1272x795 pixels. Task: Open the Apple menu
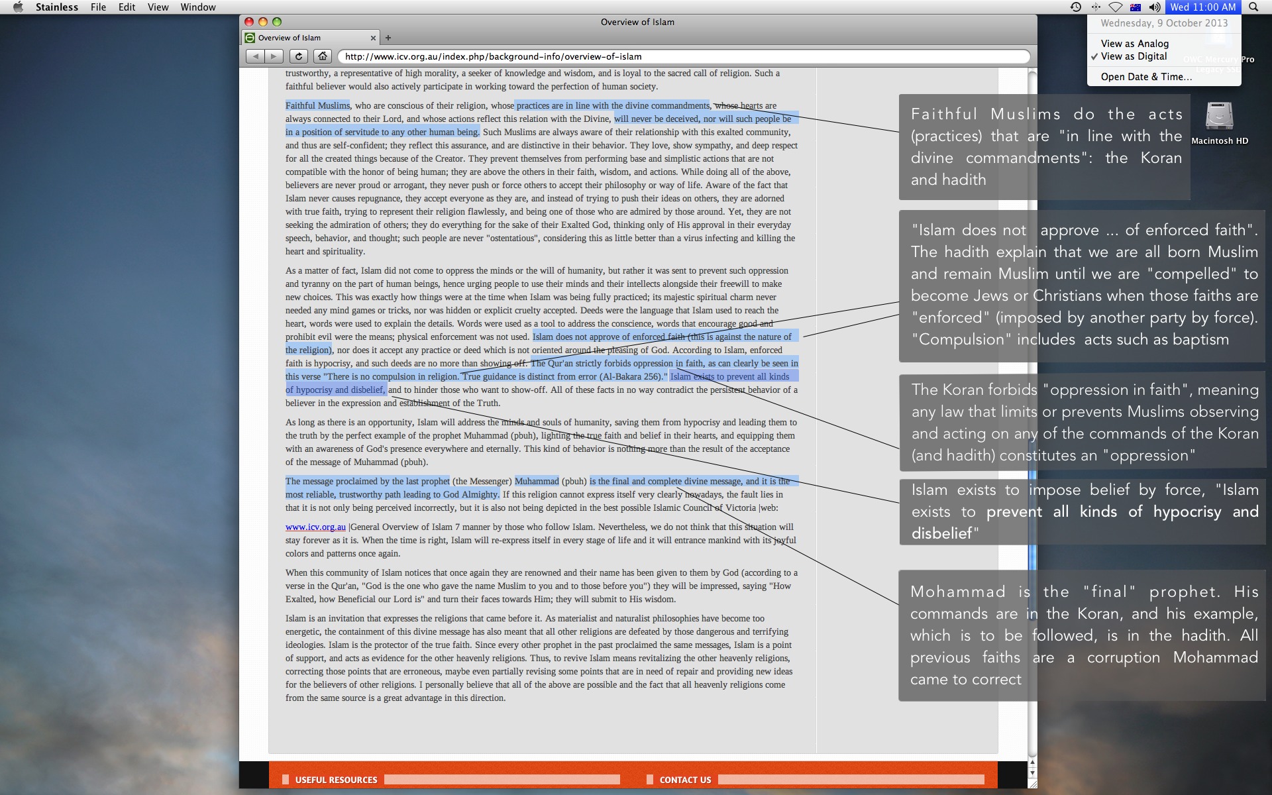(x=18, y=7)
